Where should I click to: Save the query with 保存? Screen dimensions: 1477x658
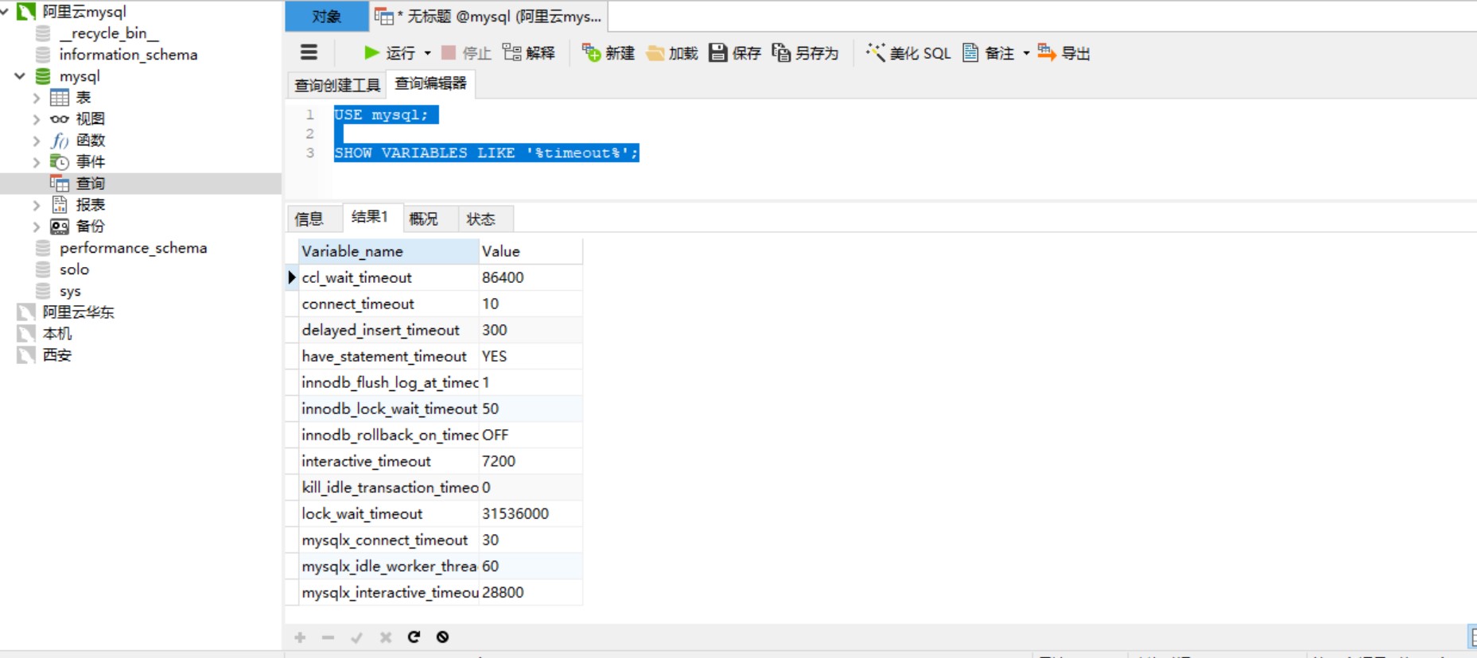pos(735,53)
